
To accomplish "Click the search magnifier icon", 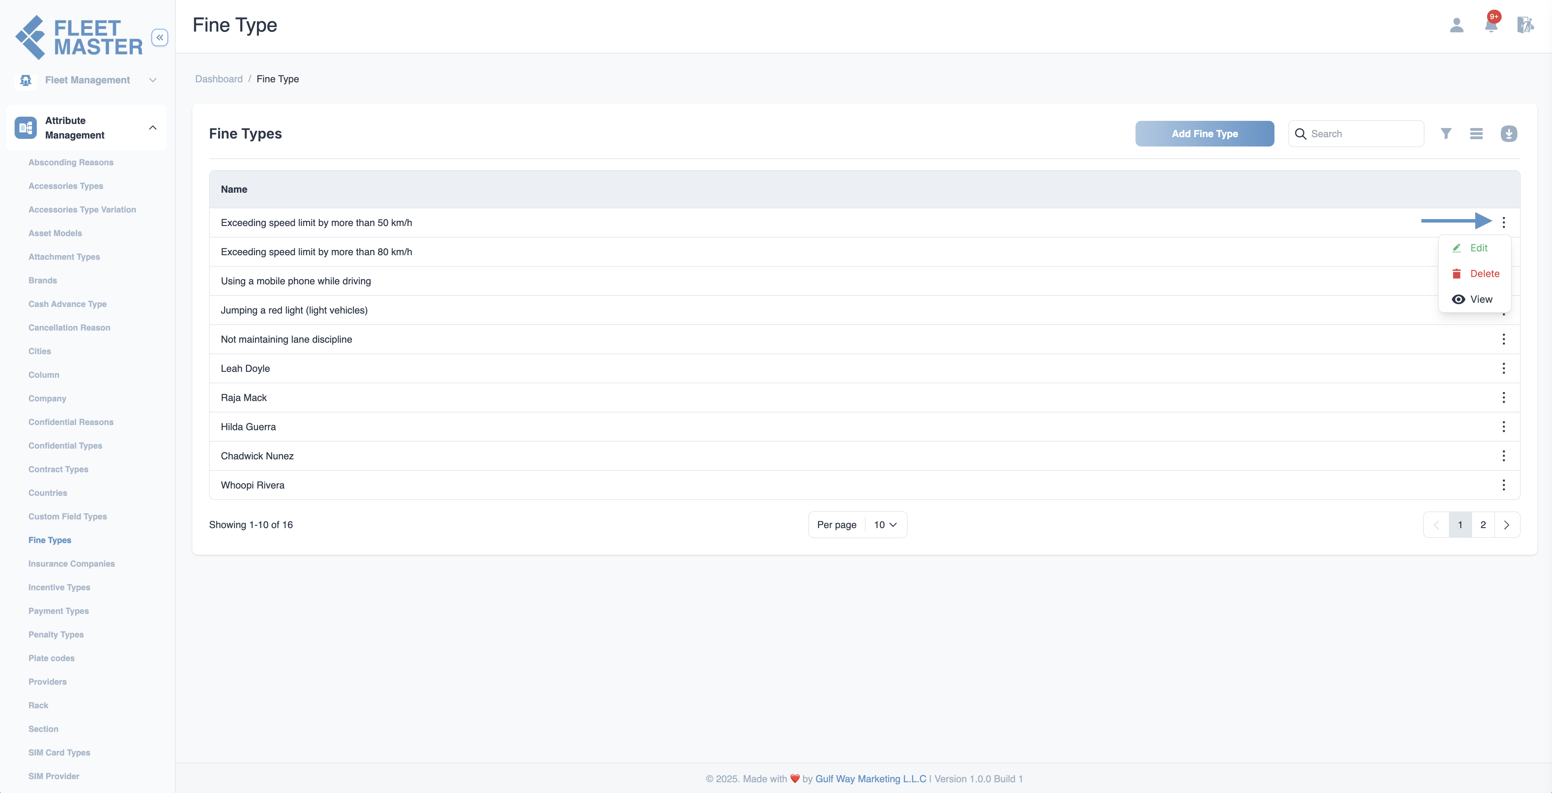I will click(1300, 134).
